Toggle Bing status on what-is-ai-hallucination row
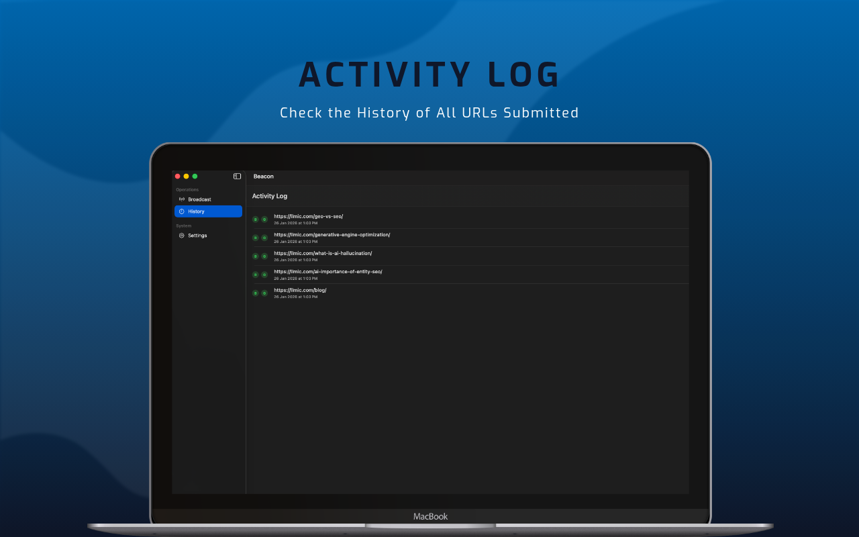The height and width of the screenshot is (537, 859). pyautogui.click(x=255, y=256)
